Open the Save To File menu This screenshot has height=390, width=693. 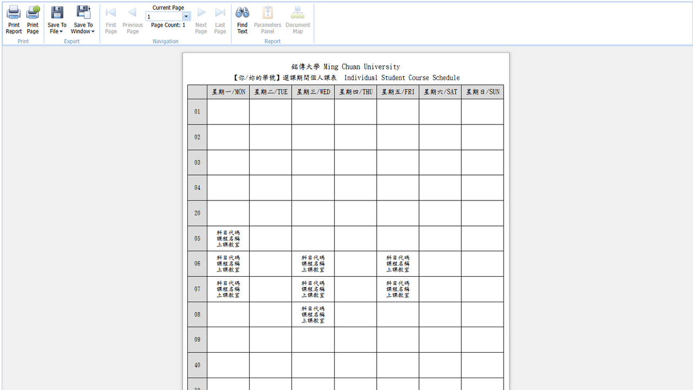[x=57, y=20]
